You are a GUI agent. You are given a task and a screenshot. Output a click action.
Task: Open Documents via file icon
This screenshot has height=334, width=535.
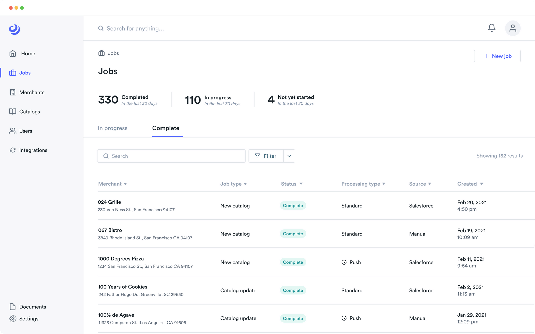(13, 307)
